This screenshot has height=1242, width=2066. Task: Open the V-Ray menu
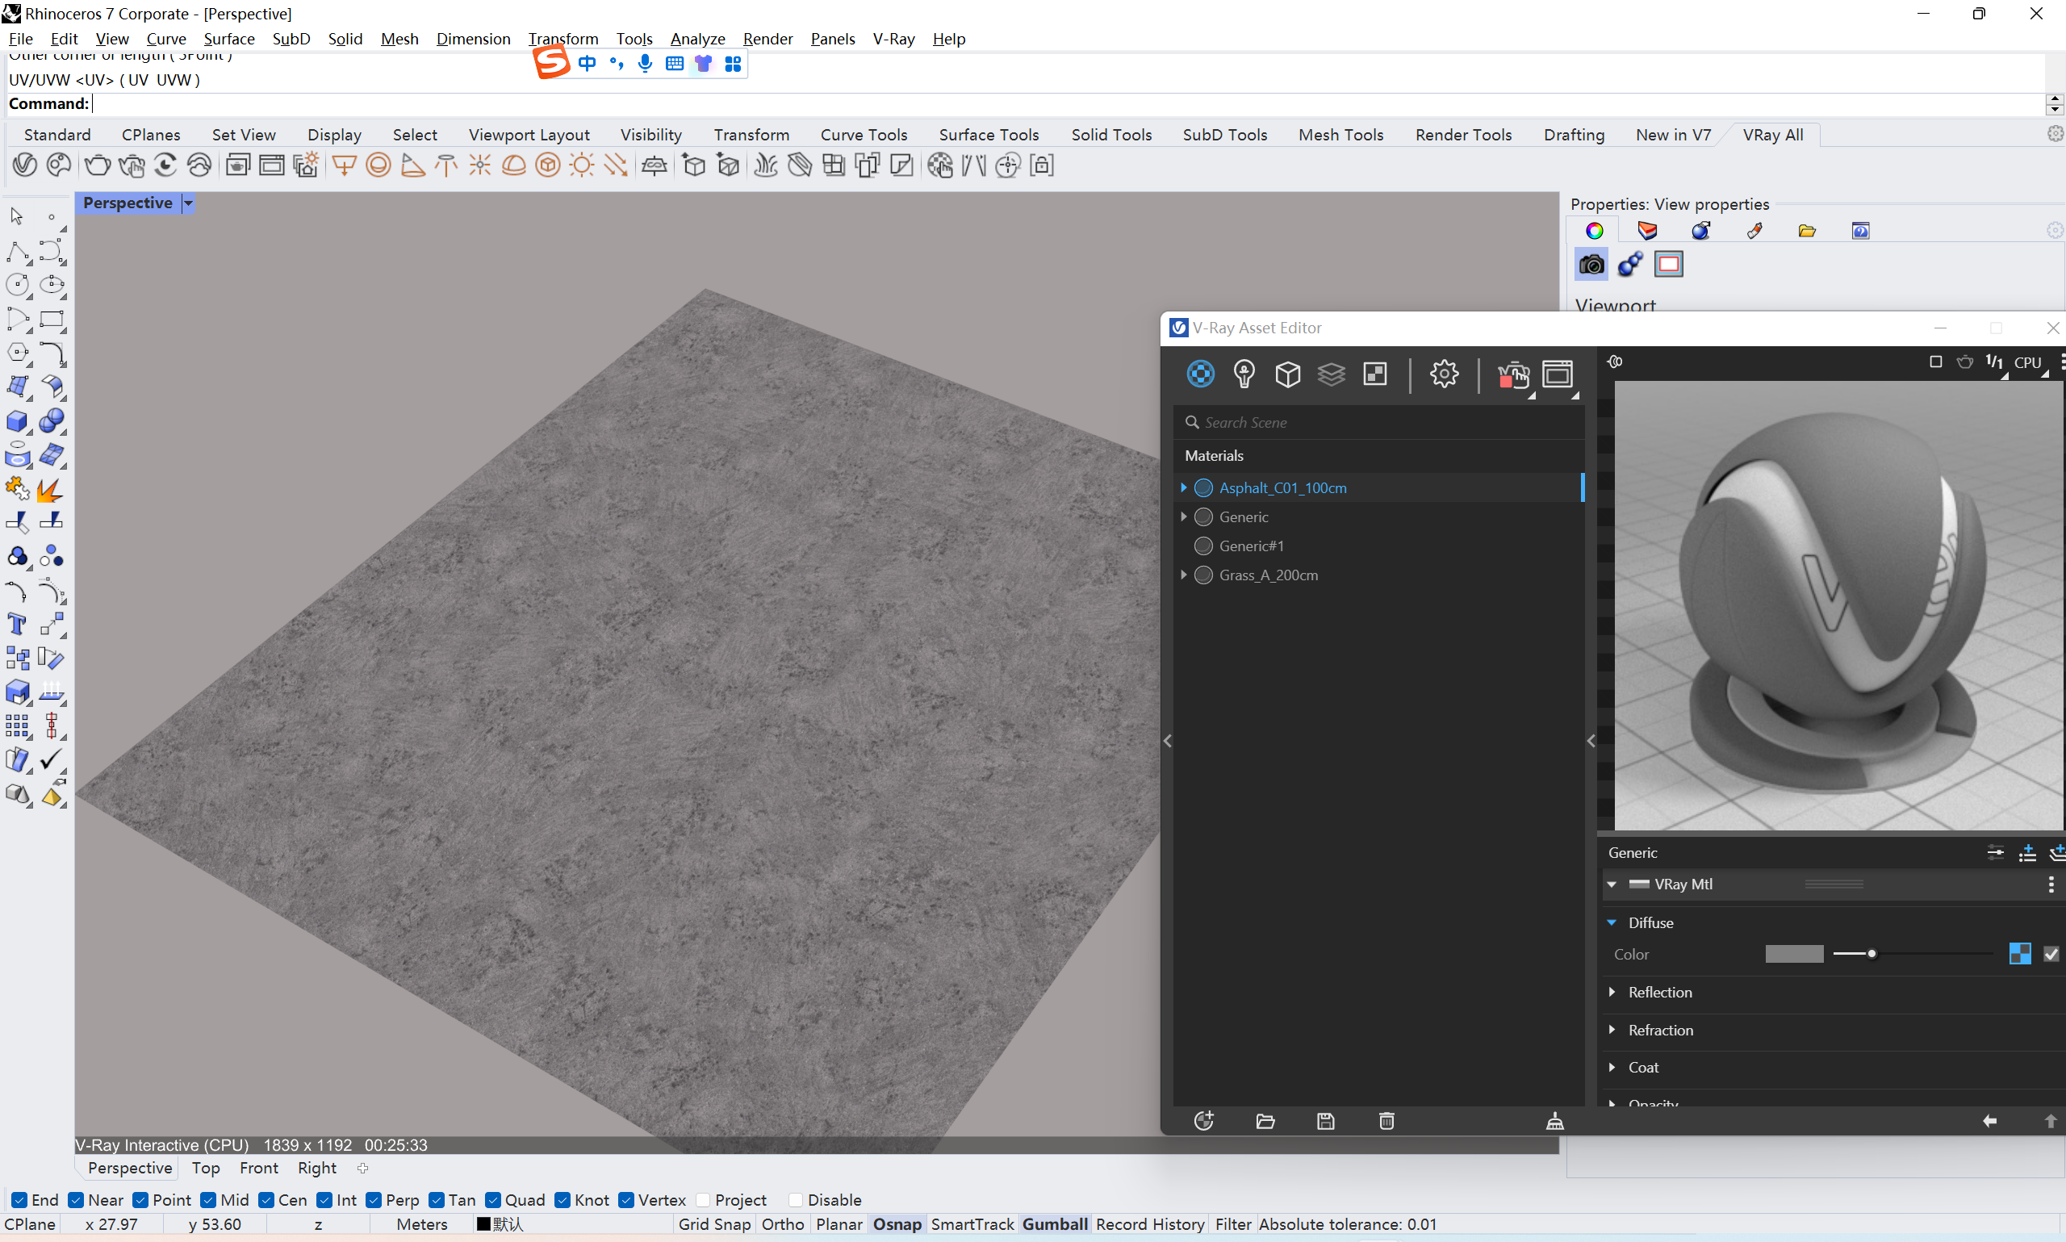pyautogui.click(x=893, y=39)
